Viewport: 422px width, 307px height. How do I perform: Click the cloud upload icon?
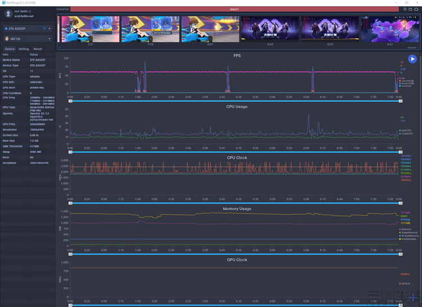pyautogui.click(x=416, y=9)
